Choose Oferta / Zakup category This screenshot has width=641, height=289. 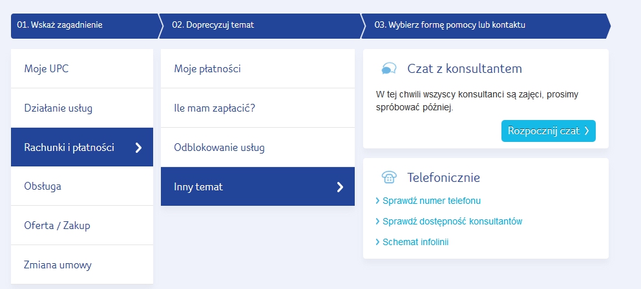point(57,226)
